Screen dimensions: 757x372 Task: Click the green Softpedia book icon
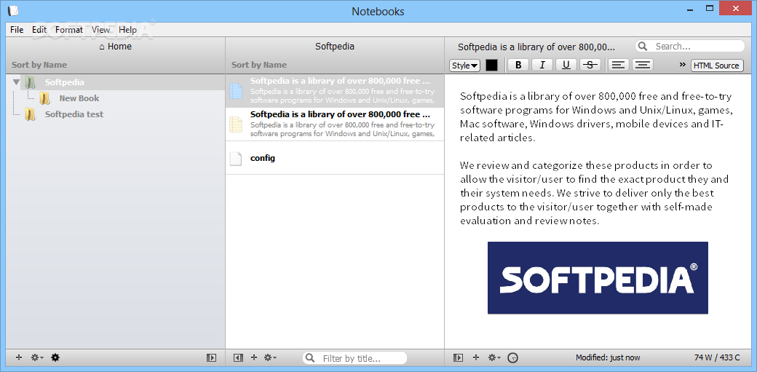point(30,82)
